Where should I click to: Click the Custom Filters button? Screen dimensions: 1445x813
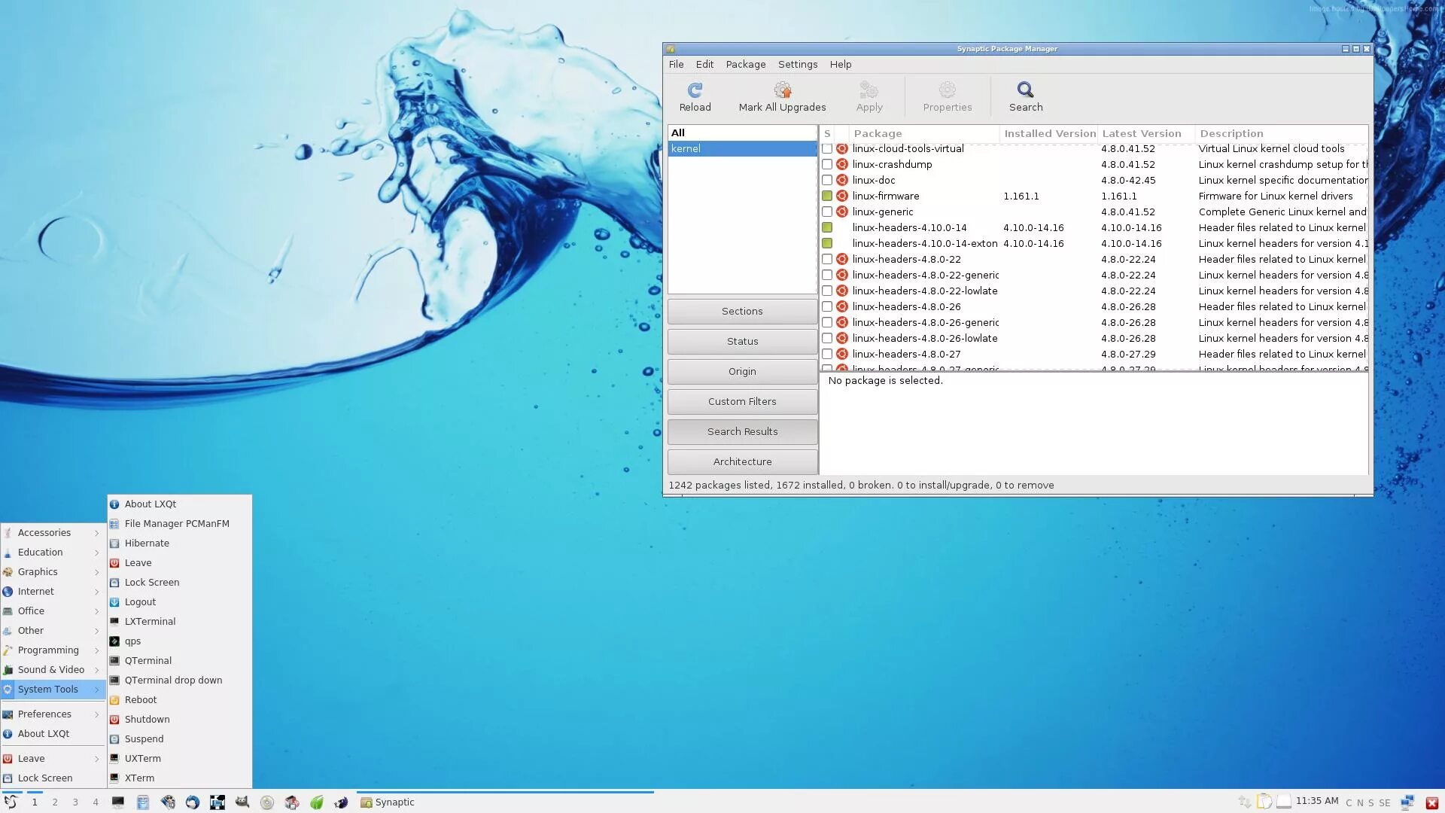pos(741,402)
